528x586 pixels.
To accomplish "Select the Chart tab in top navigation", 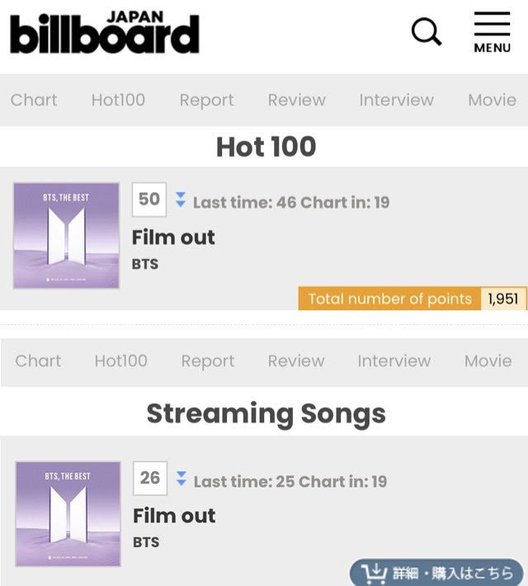I will (34, 100).
